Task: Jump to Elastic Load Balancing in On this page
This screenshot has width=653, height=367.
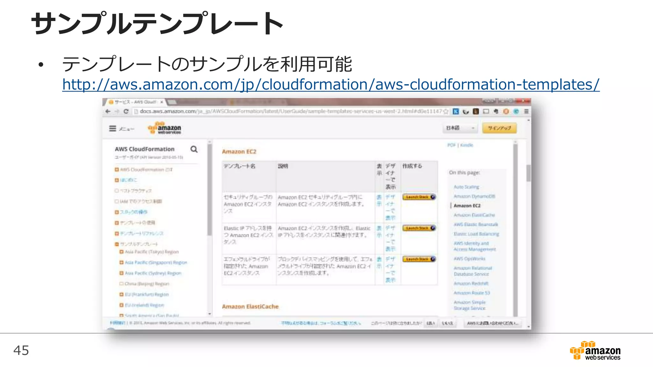Action: 476,234
